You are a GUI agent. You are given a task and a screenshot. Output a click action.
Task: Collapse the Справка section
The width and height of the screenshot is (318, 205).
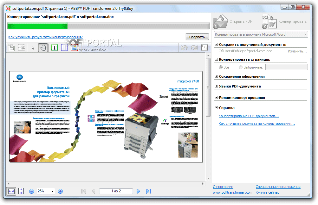(x=217, y=108)
